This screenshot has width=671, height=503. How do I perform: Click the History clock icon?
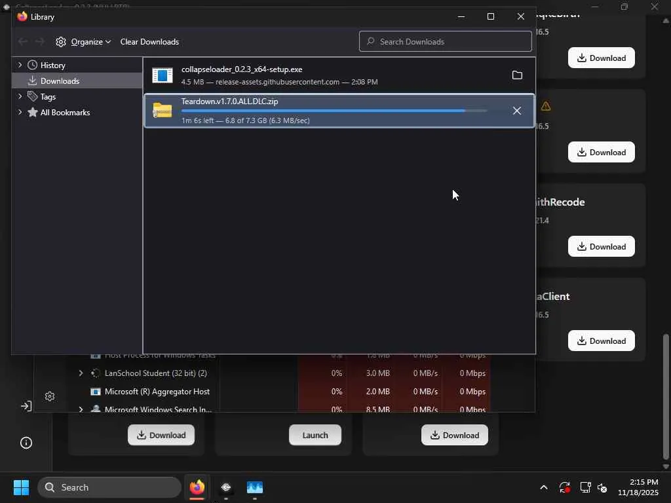click(33, 65)
